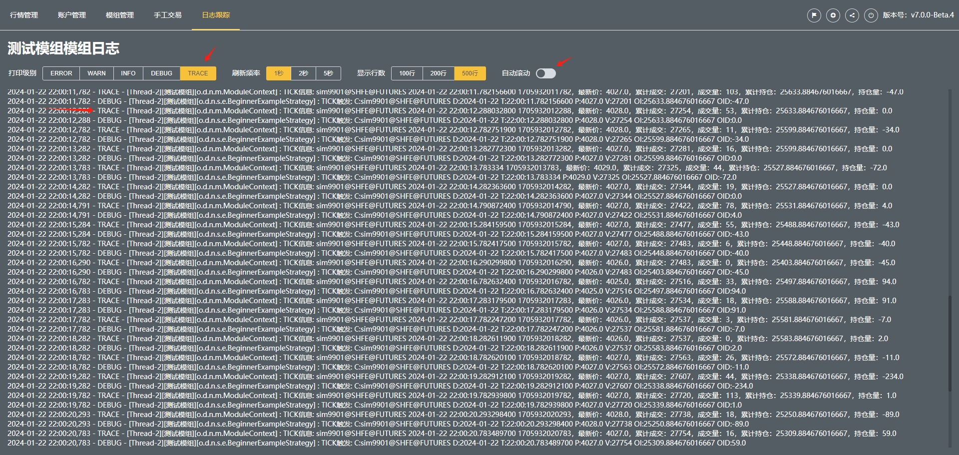Show 500行 of log lines
The width and height of the screenshot is (959, 455).
(x=470, y=73)
